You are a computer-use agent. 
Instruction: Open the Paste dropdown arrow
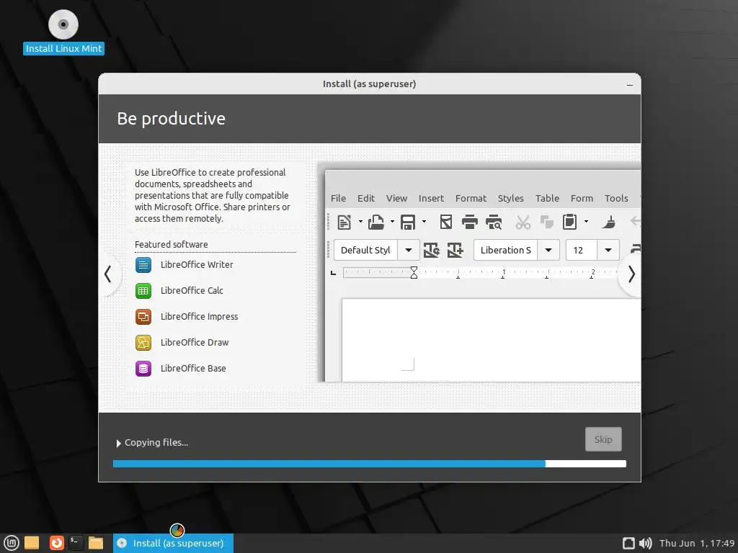click(x=586, y=222)
